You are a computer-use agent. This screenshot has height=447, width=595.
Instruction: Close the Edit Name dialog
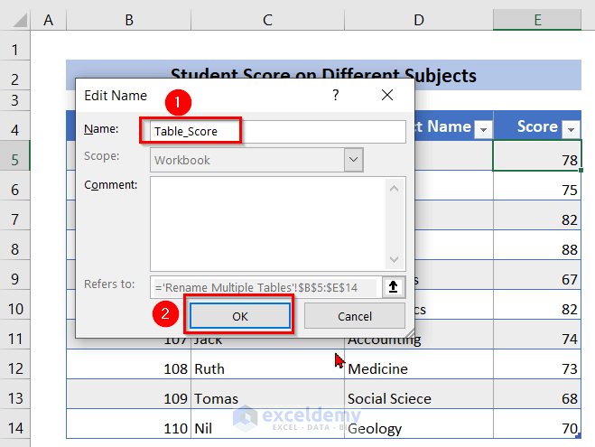click(x=387, y=95)
